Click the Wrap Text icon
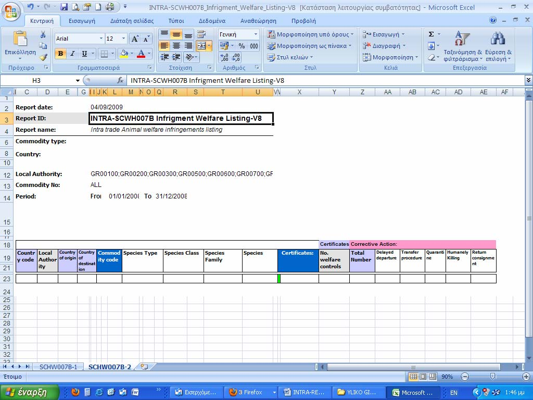533x400 pixels. coord(201,34)
